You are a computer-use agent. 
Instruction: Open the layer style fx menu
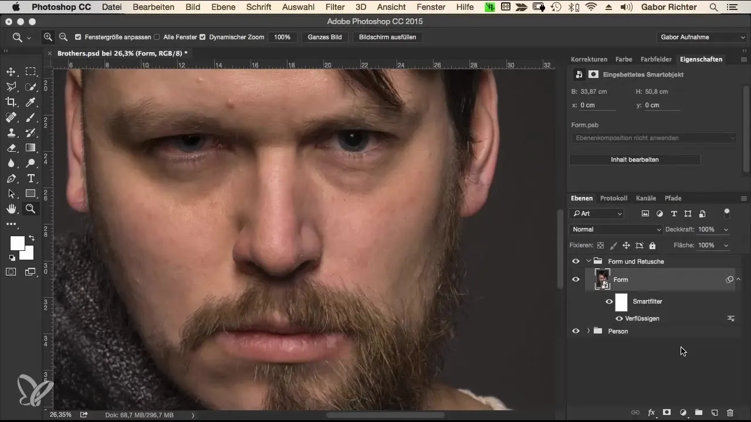651,413
